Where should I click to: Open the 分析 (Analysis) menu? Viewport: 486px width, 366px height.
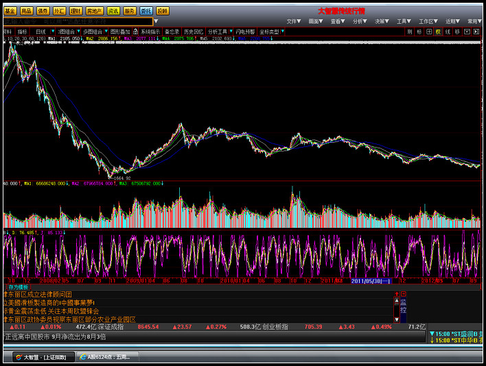[360, 21]
